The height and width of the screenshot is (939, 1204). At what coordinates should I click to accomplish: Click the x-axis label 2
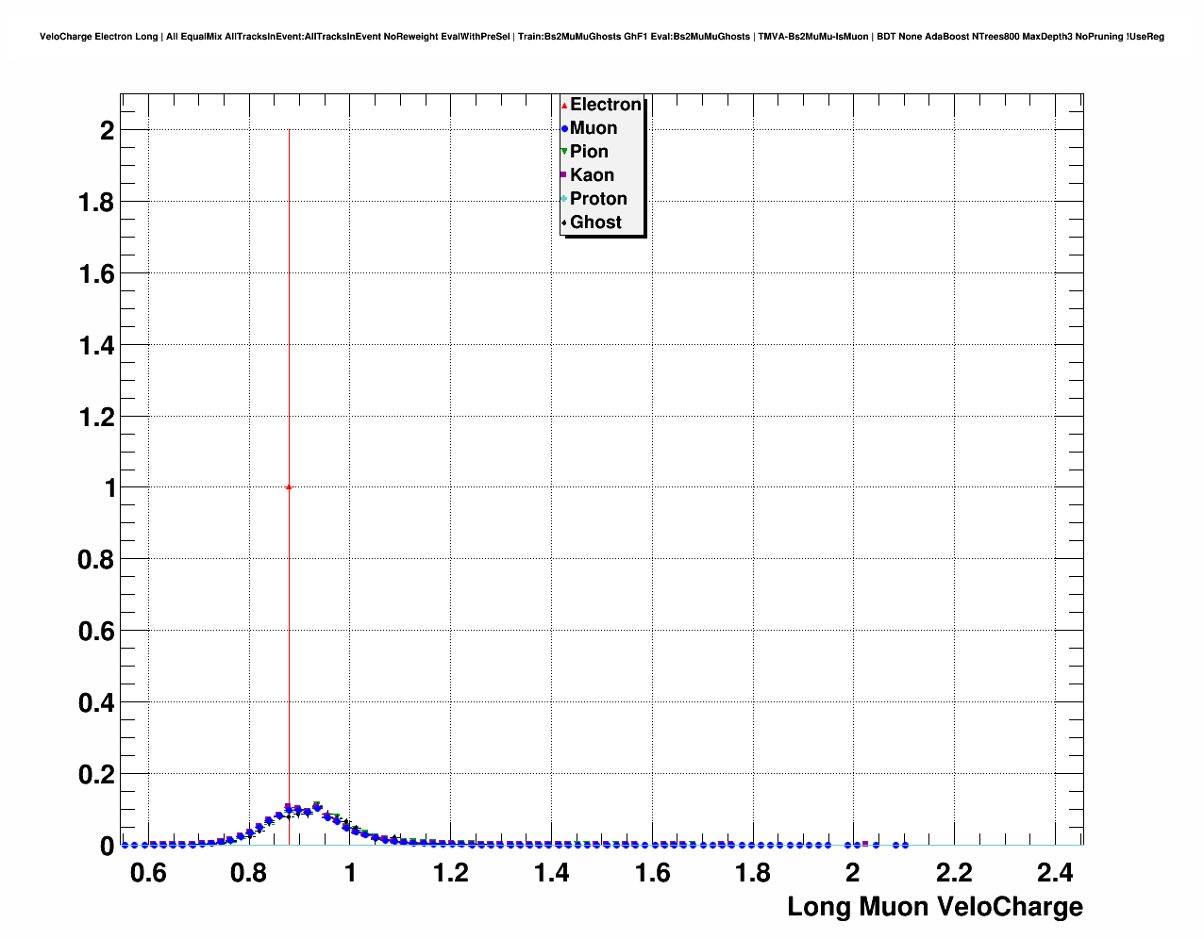[x=853, y=873]
